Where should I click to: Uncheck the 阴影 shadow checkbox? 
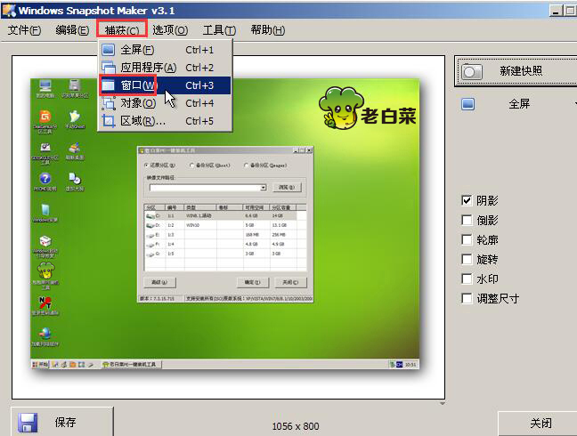pos(467,200)
